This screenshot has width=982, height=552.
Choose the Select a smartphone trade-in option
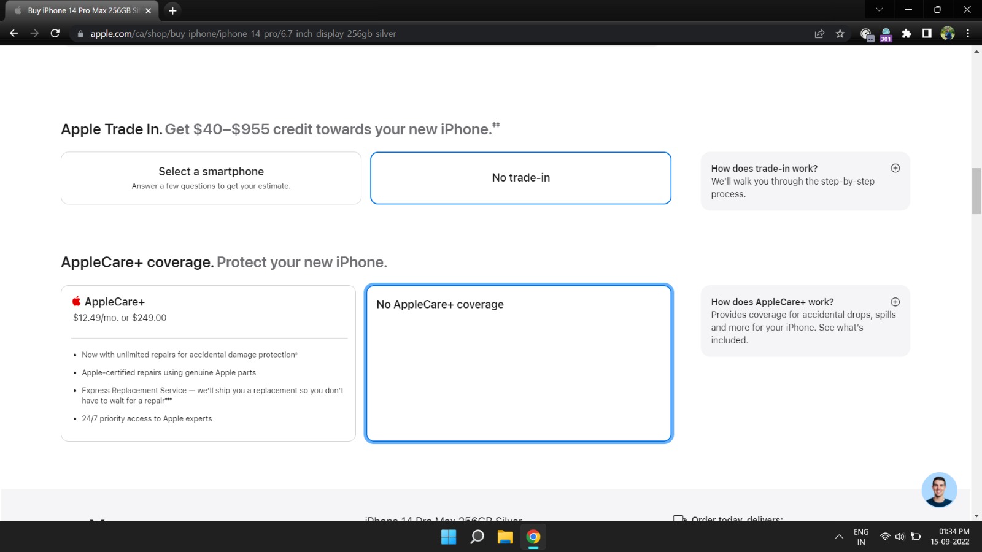coord(211,178)
